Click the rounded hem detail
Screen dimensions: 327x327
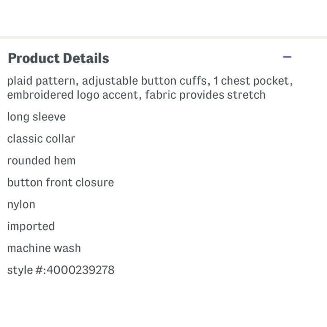tap(41, 161)
